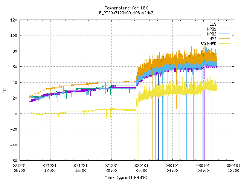Screen dimensions: 241x181
Task: Click the x-axis tick label 080101 00:00
Action: 142,168
